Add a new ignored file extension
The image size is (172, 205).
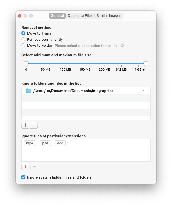25,166
